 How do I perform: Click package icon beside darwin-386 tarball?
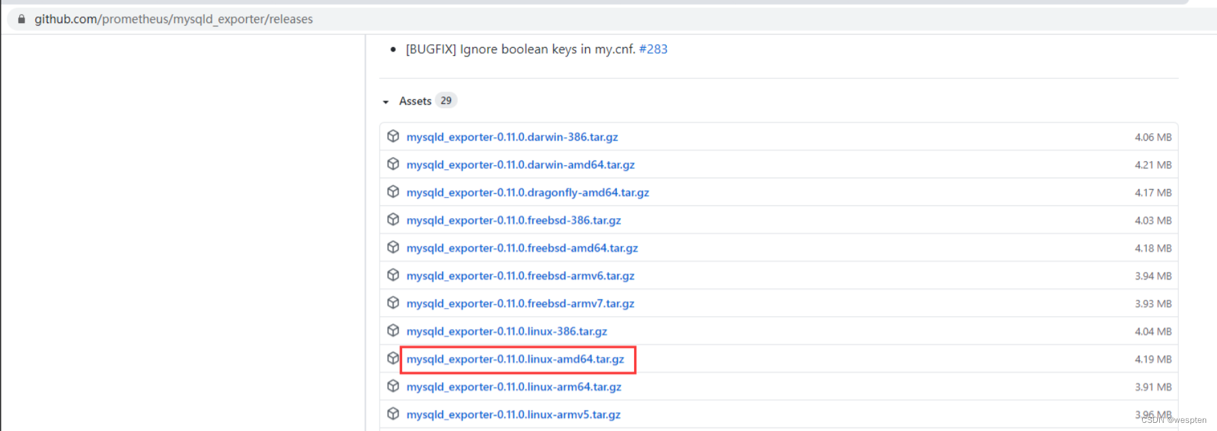(x=393, y=136)
